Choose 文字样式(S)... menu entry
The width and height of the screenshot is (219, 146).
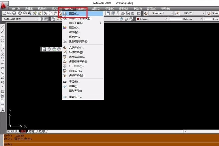coord(83,48)
